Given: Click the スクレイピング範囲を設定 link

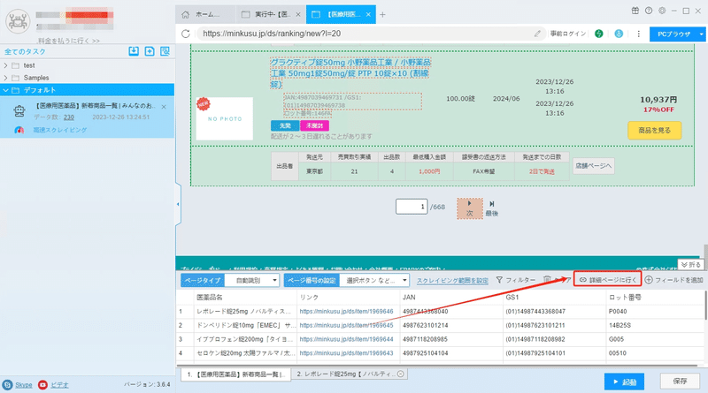Looking at the screenshot, I should tap(452, 280).
